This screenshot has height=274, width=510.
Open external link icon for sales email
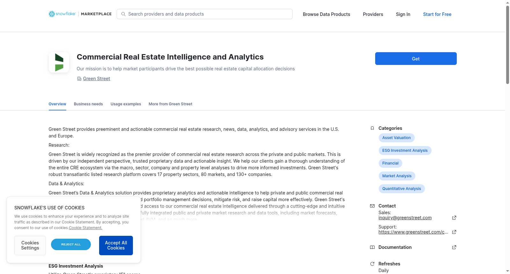(x=454, y=218)
